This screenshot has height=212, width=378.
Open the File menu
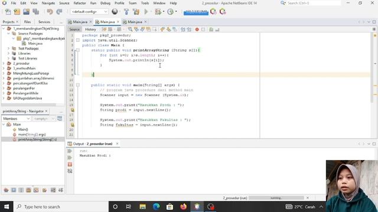[14, 3]
